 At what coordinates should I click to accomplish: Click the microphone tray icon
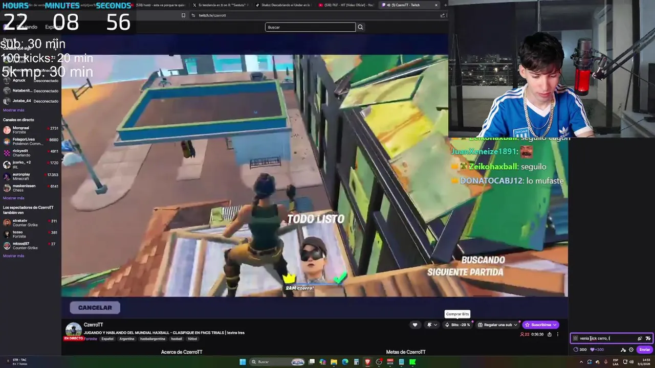coord(605,362)
